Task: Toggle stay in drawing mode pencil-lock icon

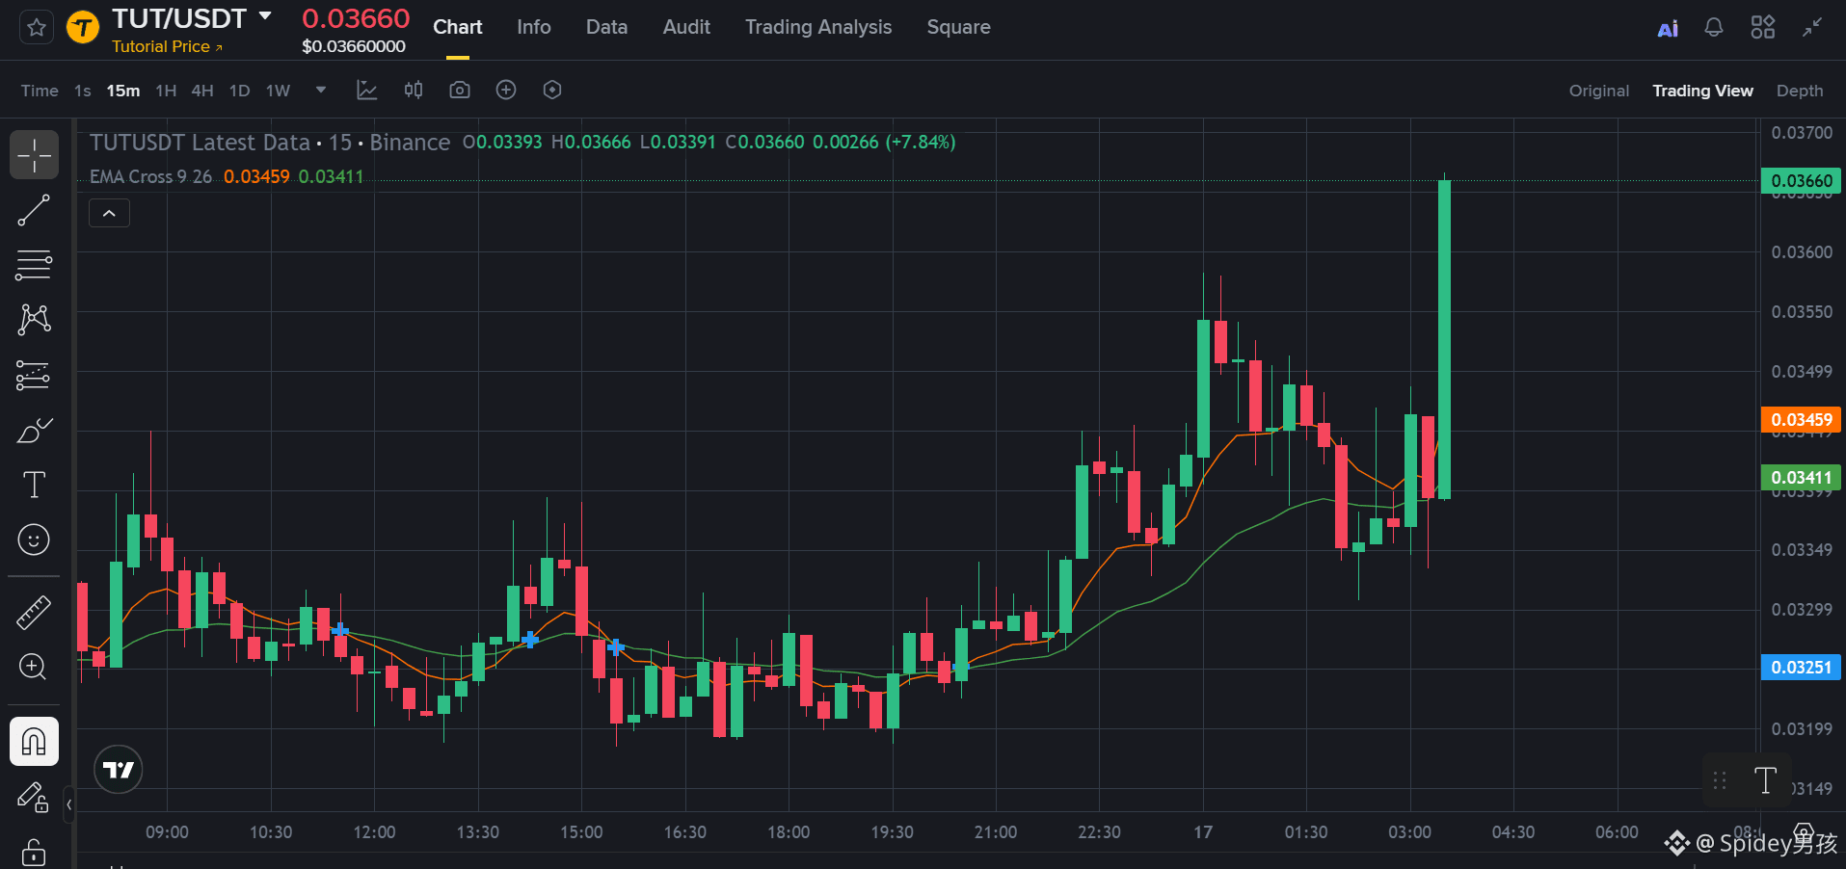Action: click(34, 797)
